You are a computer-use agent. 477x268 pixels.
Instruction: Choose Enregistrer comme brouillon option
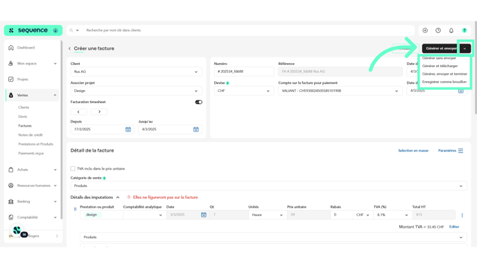coord(444,82)
